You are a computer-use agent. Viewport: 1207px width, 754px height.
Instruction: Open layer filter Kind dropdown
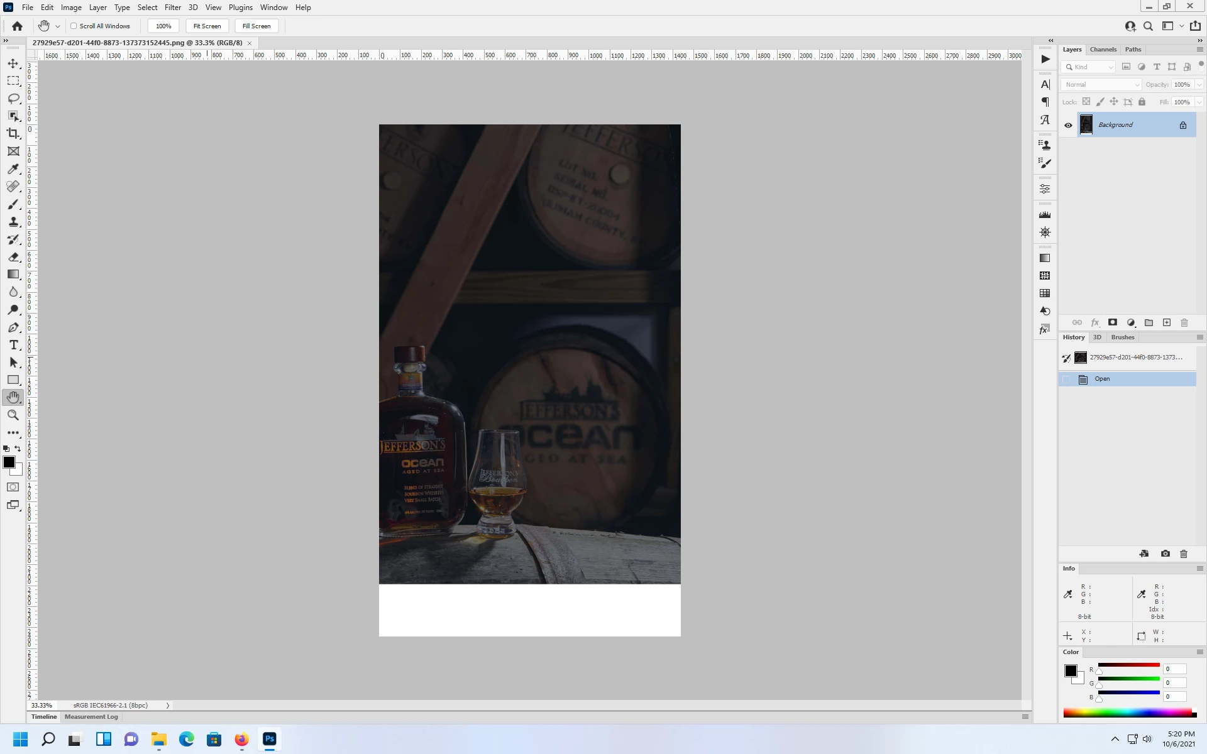click(1089, 67)
